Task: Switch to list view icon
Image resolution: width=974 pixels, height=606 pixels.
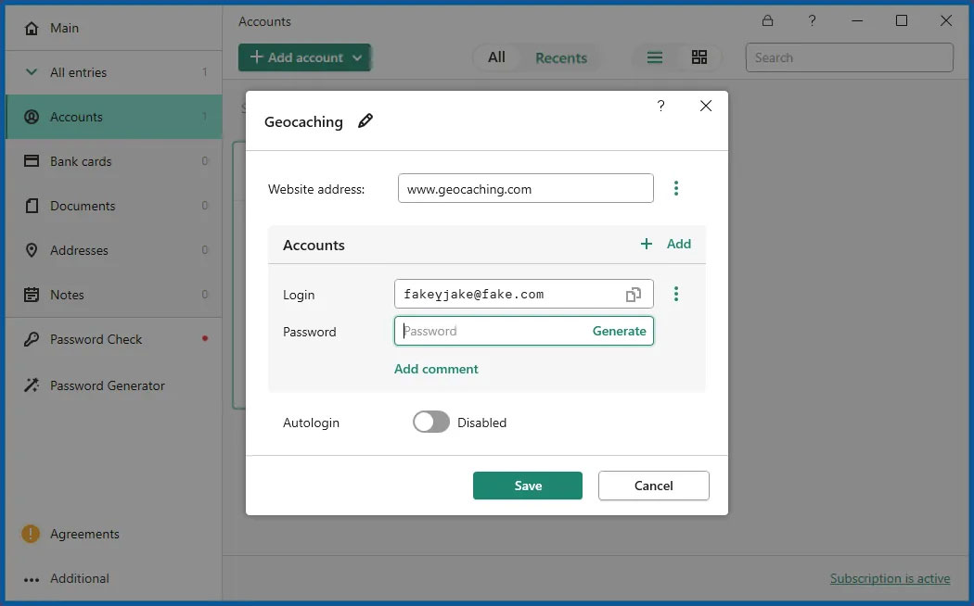Action: pos(655,57)
